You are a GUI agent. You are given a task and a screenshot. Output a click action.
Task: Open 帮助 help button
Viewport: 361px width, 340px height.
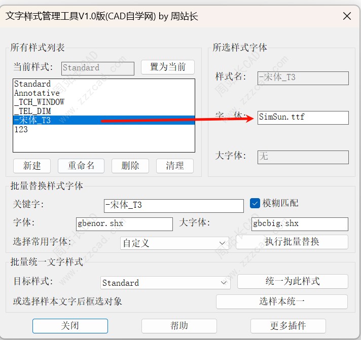179,326
